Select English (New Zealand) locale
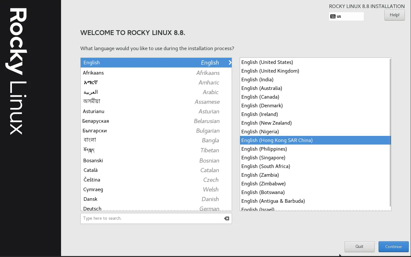 point(315,123)
